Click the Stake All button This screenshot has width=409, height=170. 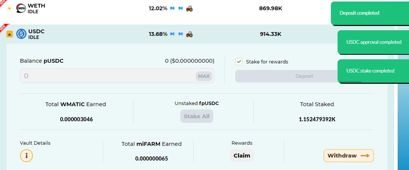tap(197, 116)
